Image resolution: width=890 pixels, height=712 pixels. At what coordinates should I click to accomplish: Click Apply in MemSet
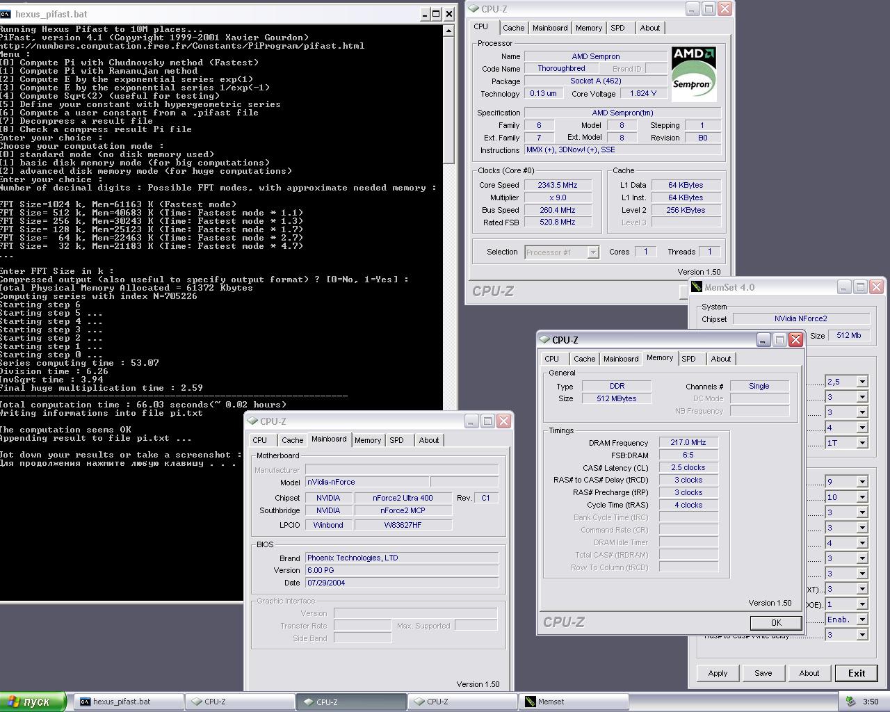pos(718,673)
